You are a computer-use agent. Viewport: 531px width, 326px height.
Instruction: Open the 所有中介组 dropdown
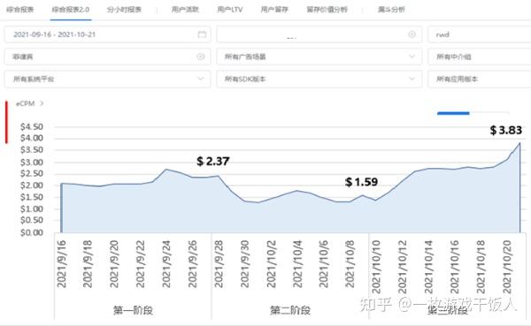click(479, 57)
